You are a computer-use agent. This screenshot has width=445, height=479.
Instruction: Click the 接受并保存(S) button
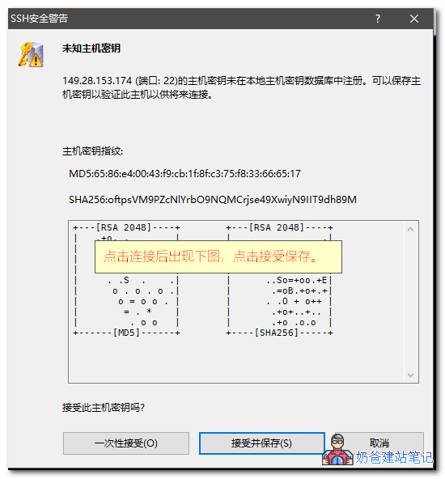[x=262, y=443]
